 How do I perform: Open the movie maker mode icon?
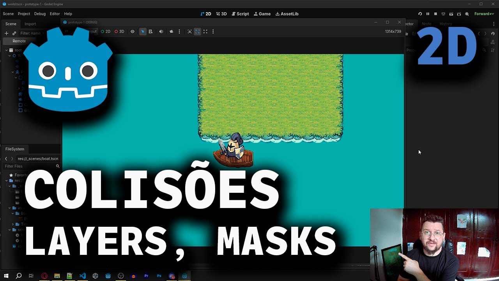tap(467, 14)
